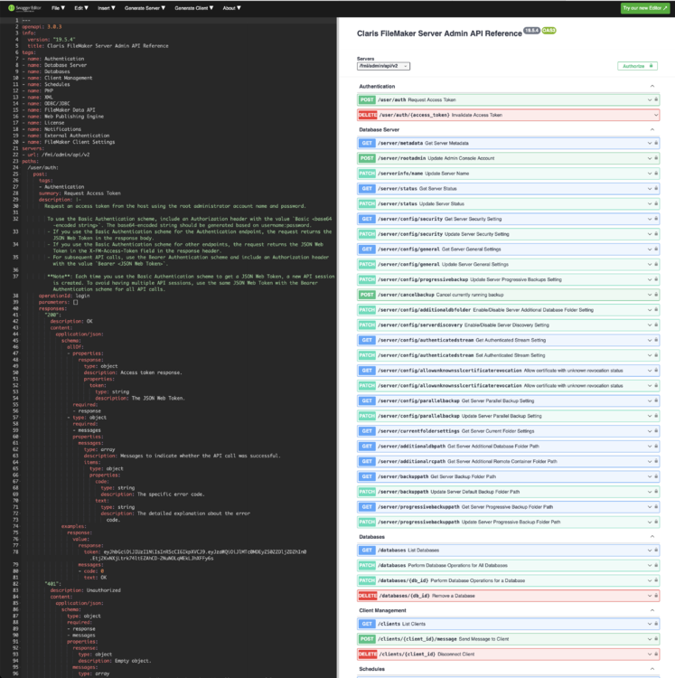The width and height of the screenshot is (675, 678).
Task: Click lock icon on DELETE /clients/{client_id} row
Action: point(656,654)
